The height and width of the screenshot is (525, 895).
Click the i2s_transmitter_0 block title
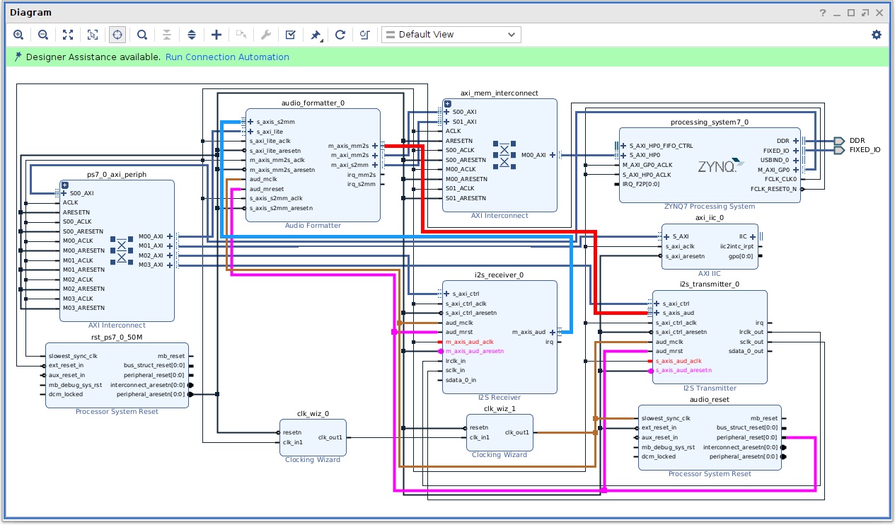[710, 284]
